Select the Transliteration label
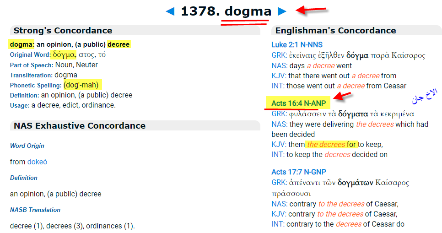The width and height of the screenshot is (442, 233). coord(31,75)
